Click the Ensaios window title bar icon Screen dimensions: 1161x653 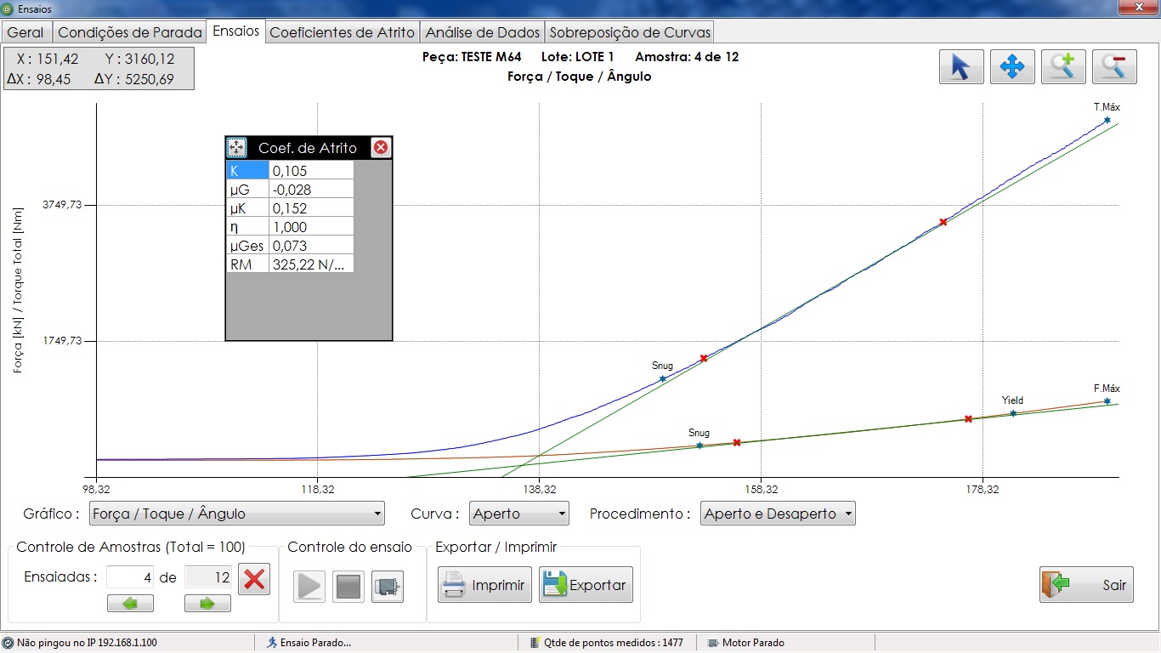(8, 9)
